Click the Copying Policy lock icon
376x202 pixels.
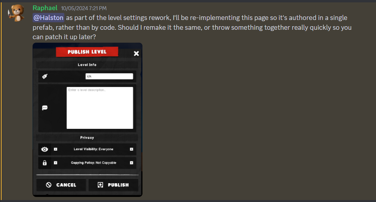45,163
